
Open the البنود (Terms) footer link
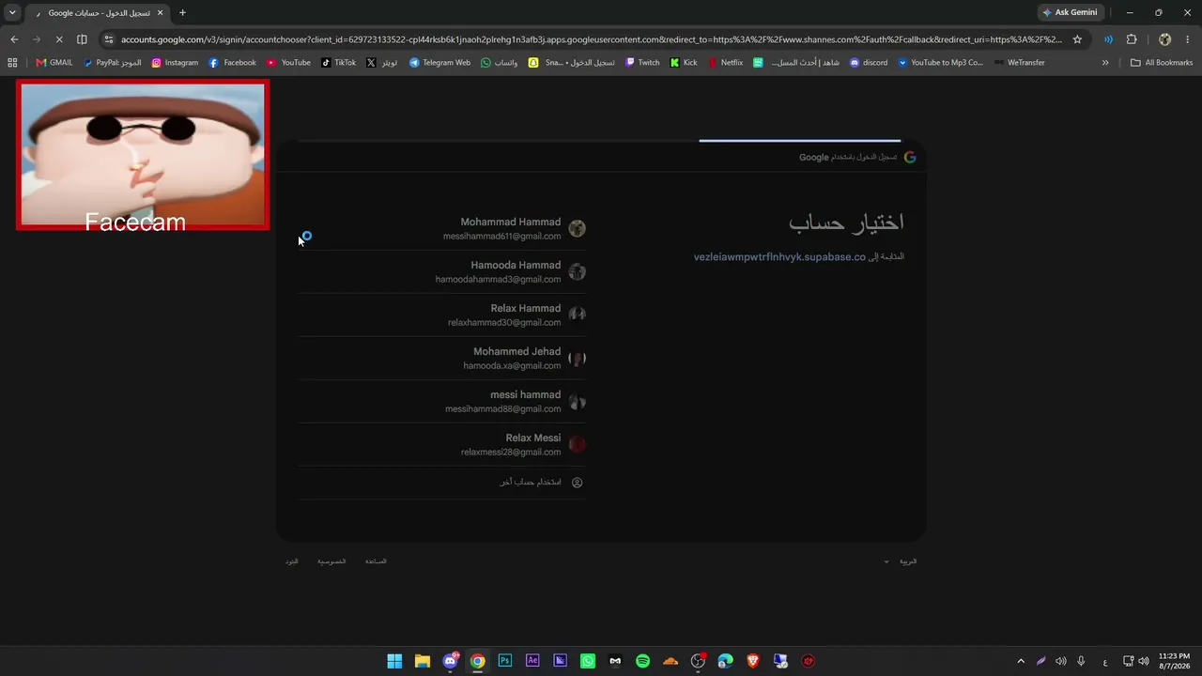pos(292,561)
